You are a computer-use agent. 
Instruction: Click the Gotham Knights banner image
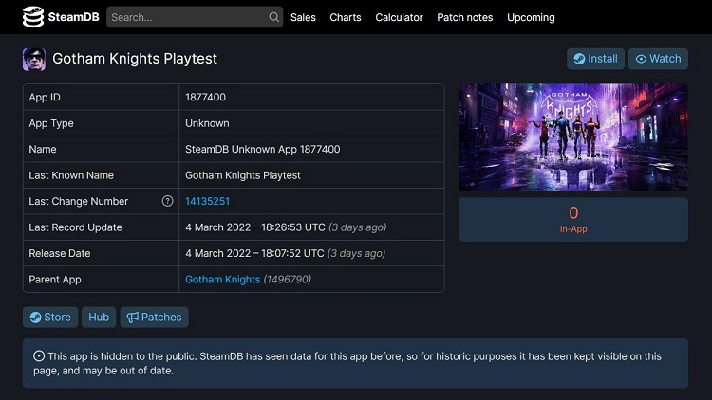click(573, 136)
